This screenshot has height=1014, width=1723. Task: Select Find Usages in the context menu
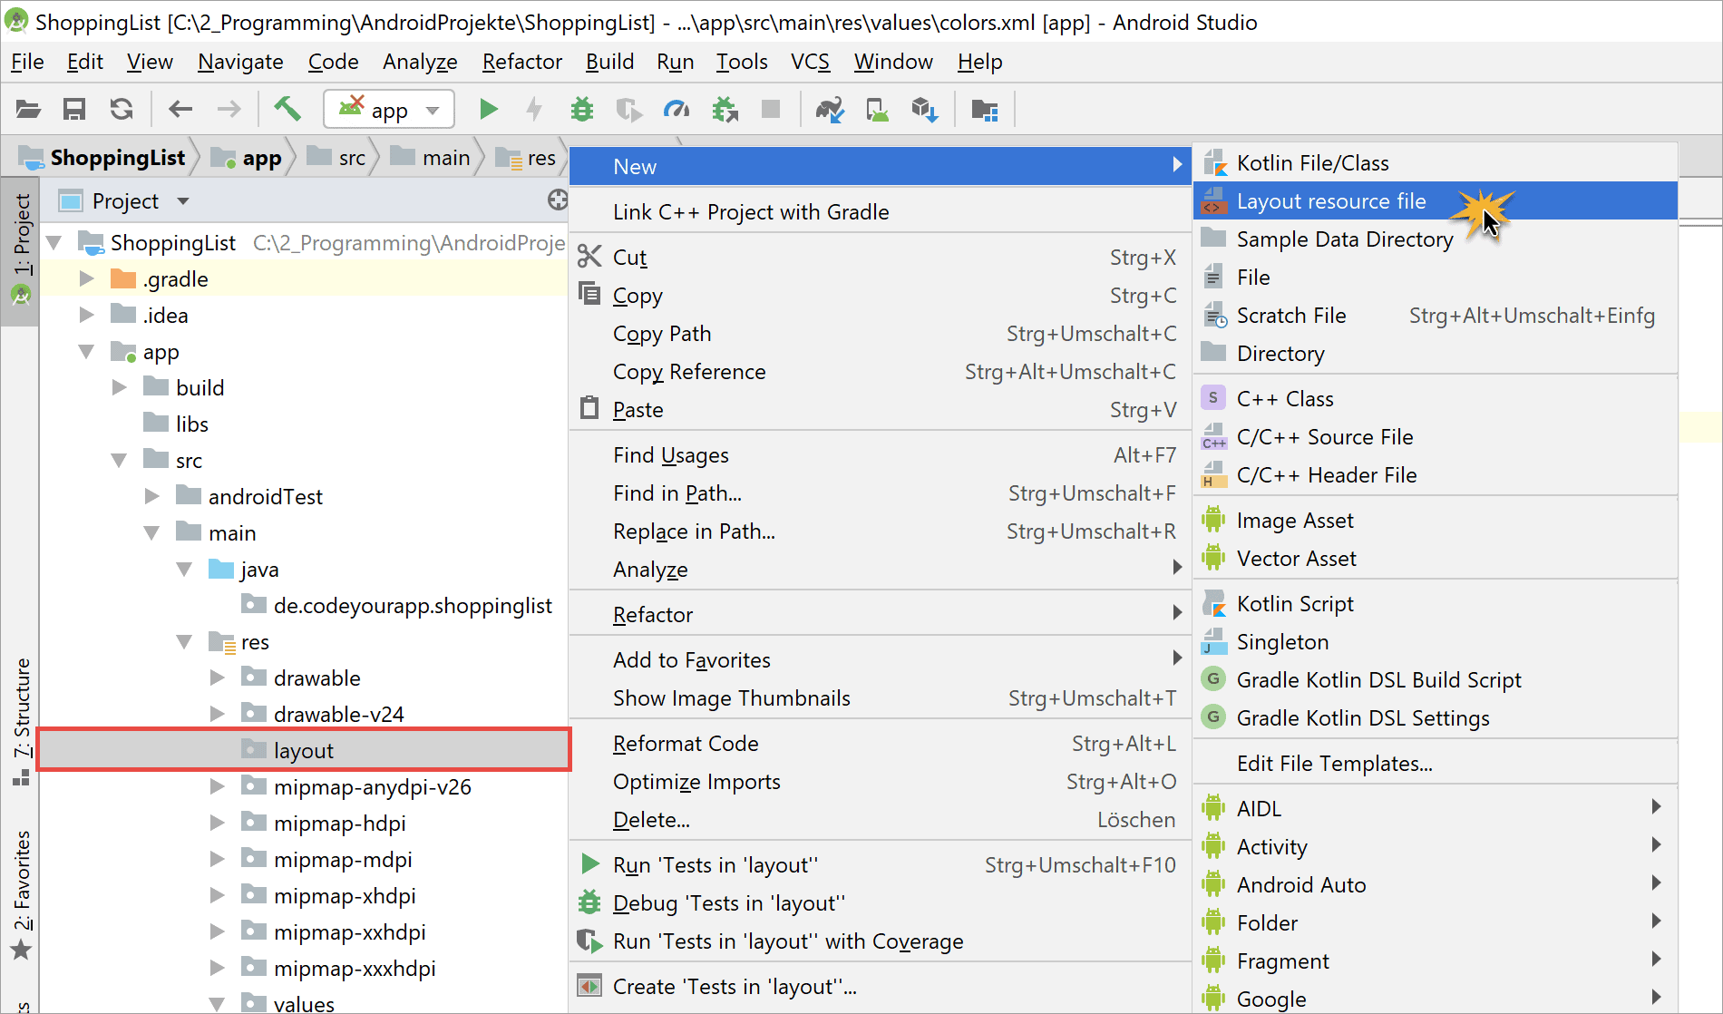point(880,455)
